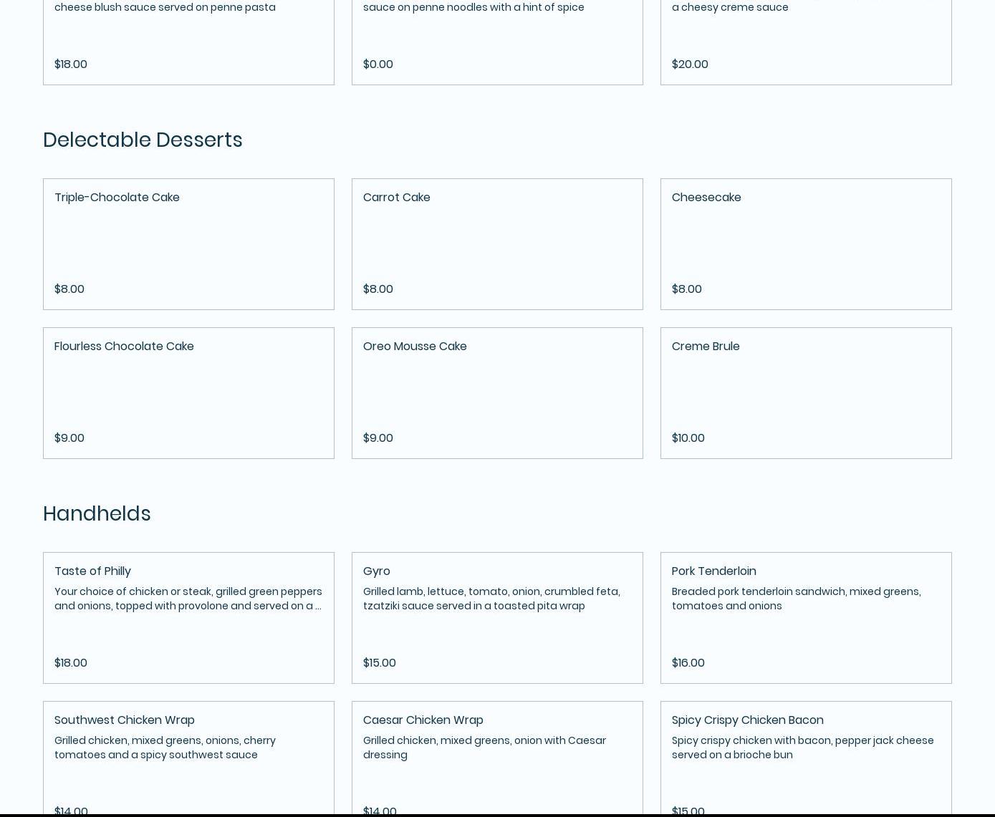Screen dimensions: 995x817
Task: Click the $20.00 price at the top right
Action: point(689,64)
